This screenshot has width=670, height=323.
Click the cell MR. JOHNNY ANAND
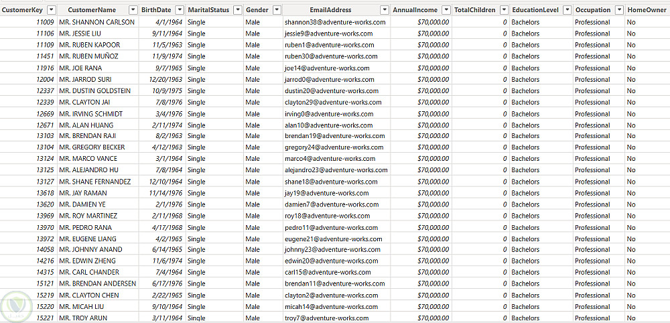(98, 249)
